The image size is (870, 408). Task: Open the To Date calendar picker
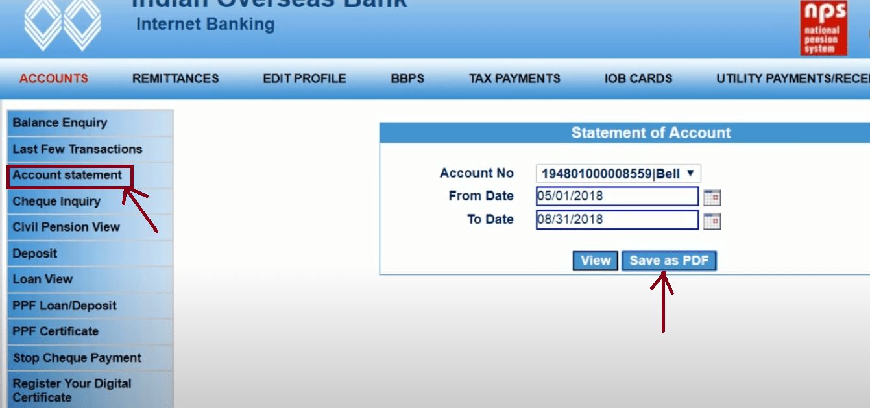[x=711, y=220]
